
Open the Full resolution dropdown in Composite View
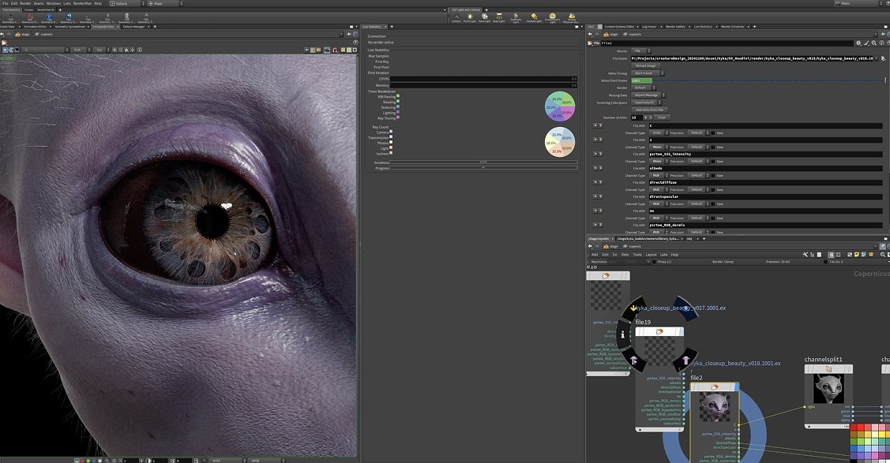point(81,50)
